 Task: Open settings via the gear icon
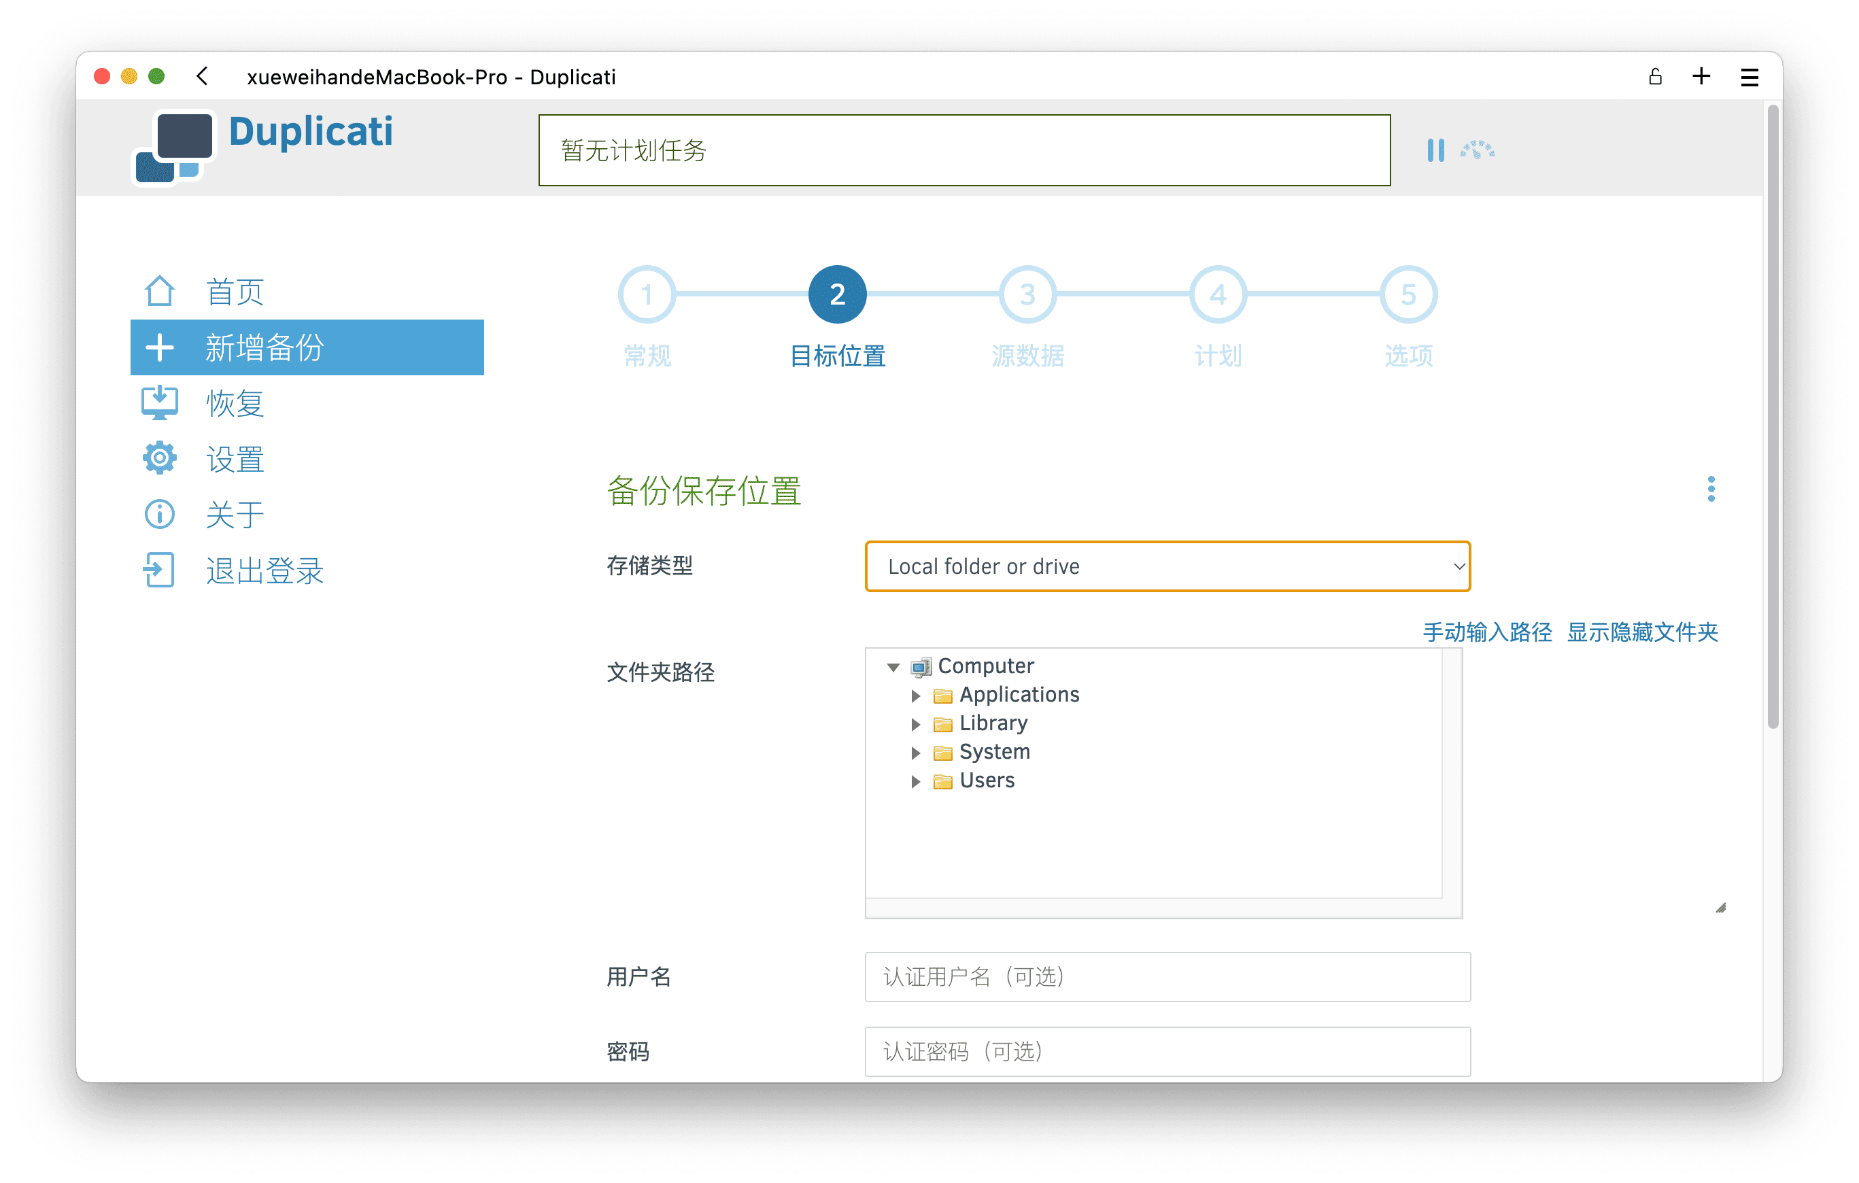(159, 458)
